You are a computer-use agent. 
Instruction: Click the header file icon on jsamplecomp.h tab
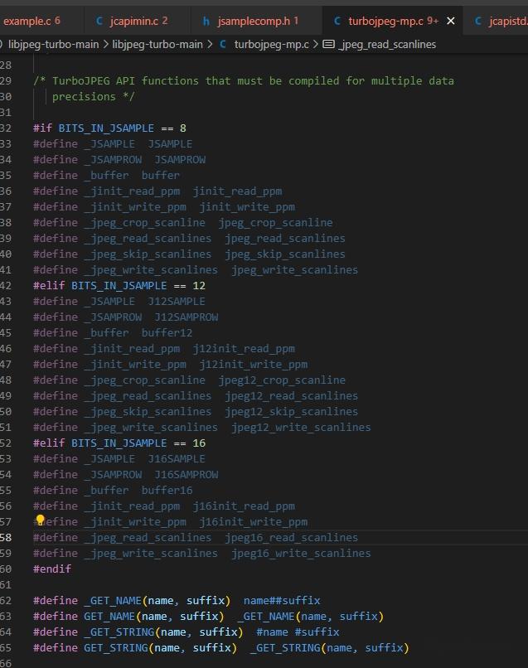206,21
